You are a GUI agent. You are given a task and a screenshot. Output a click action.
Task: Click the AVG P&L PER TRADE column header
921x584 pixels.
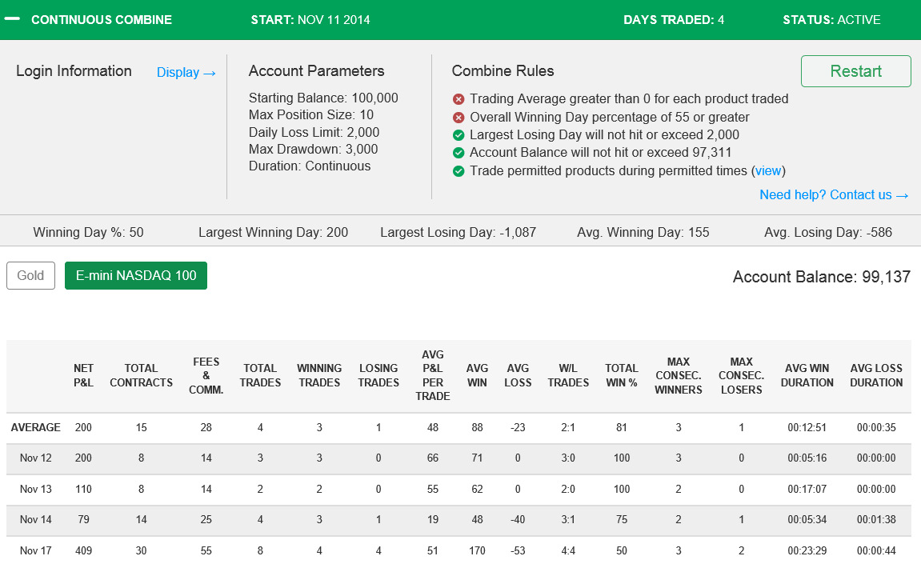tap(433, 375)
